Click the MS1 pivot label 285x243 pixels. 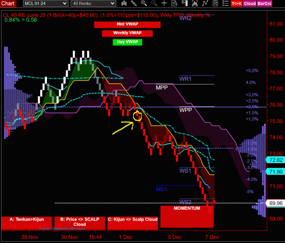(161, 189)
